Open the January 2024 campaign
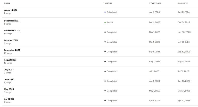Image resolution: width=198 pixels, height=107 pixels. (x=11, y=10)
